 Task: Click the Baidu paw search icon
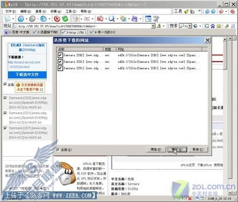pyautogui.click(x=213, y=26)
